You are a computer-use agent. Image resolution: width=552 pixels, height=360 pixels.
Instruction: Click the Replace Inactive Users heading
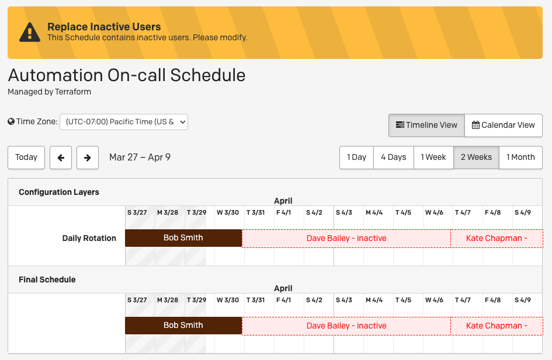click(104, 27)
